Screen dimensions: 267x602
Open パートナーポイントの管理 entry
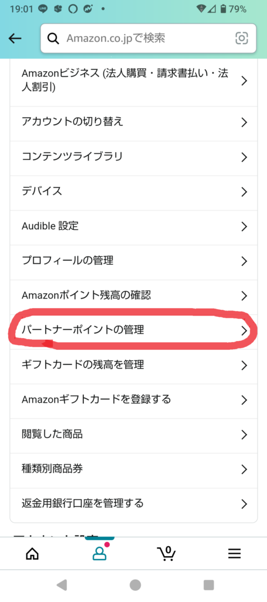point(134,330)
